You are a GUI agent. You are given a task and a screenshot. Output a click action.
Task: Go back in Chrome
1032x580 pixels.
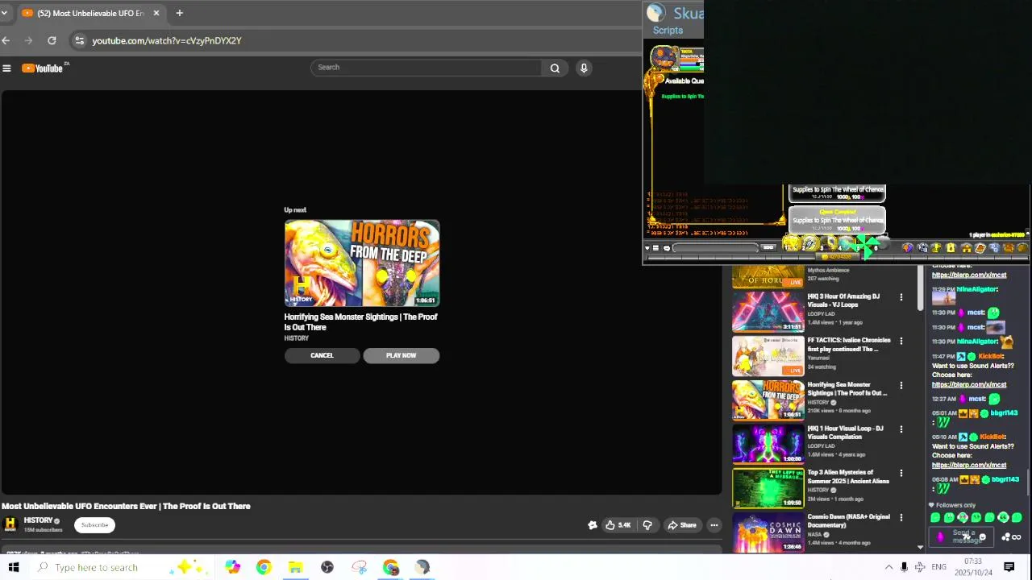[6, 40]
